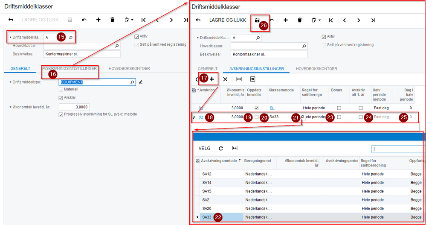Toggle Aktiv checkbox in left window

[136, 36]
